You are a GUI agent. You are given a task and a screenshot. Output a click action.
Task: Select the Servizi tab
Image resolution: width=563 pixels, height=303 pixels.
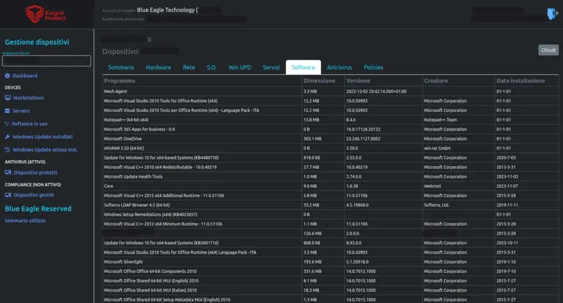click(271, 68)
